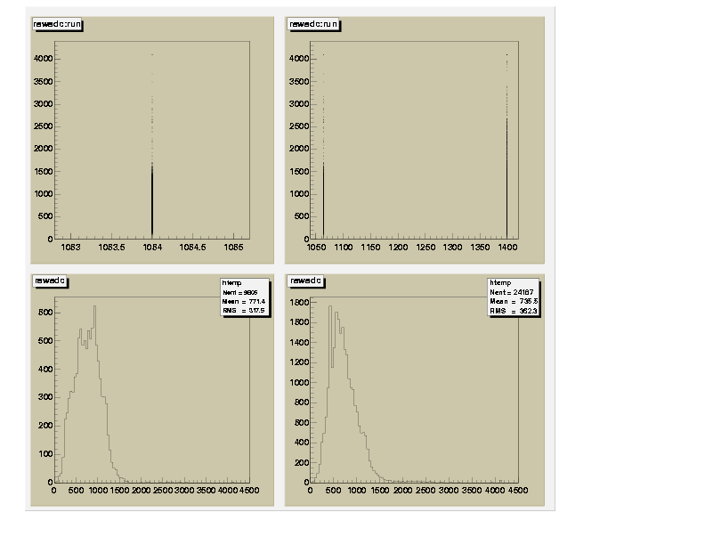The height and width of the screenshot is (545, 705).
Task: Click the 1065 x-axis label
Action: coord(233,248)
